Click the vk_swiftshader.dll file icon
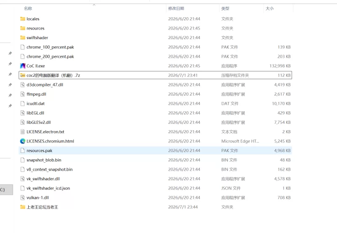337x233 pixels. [x=23, y=179]
